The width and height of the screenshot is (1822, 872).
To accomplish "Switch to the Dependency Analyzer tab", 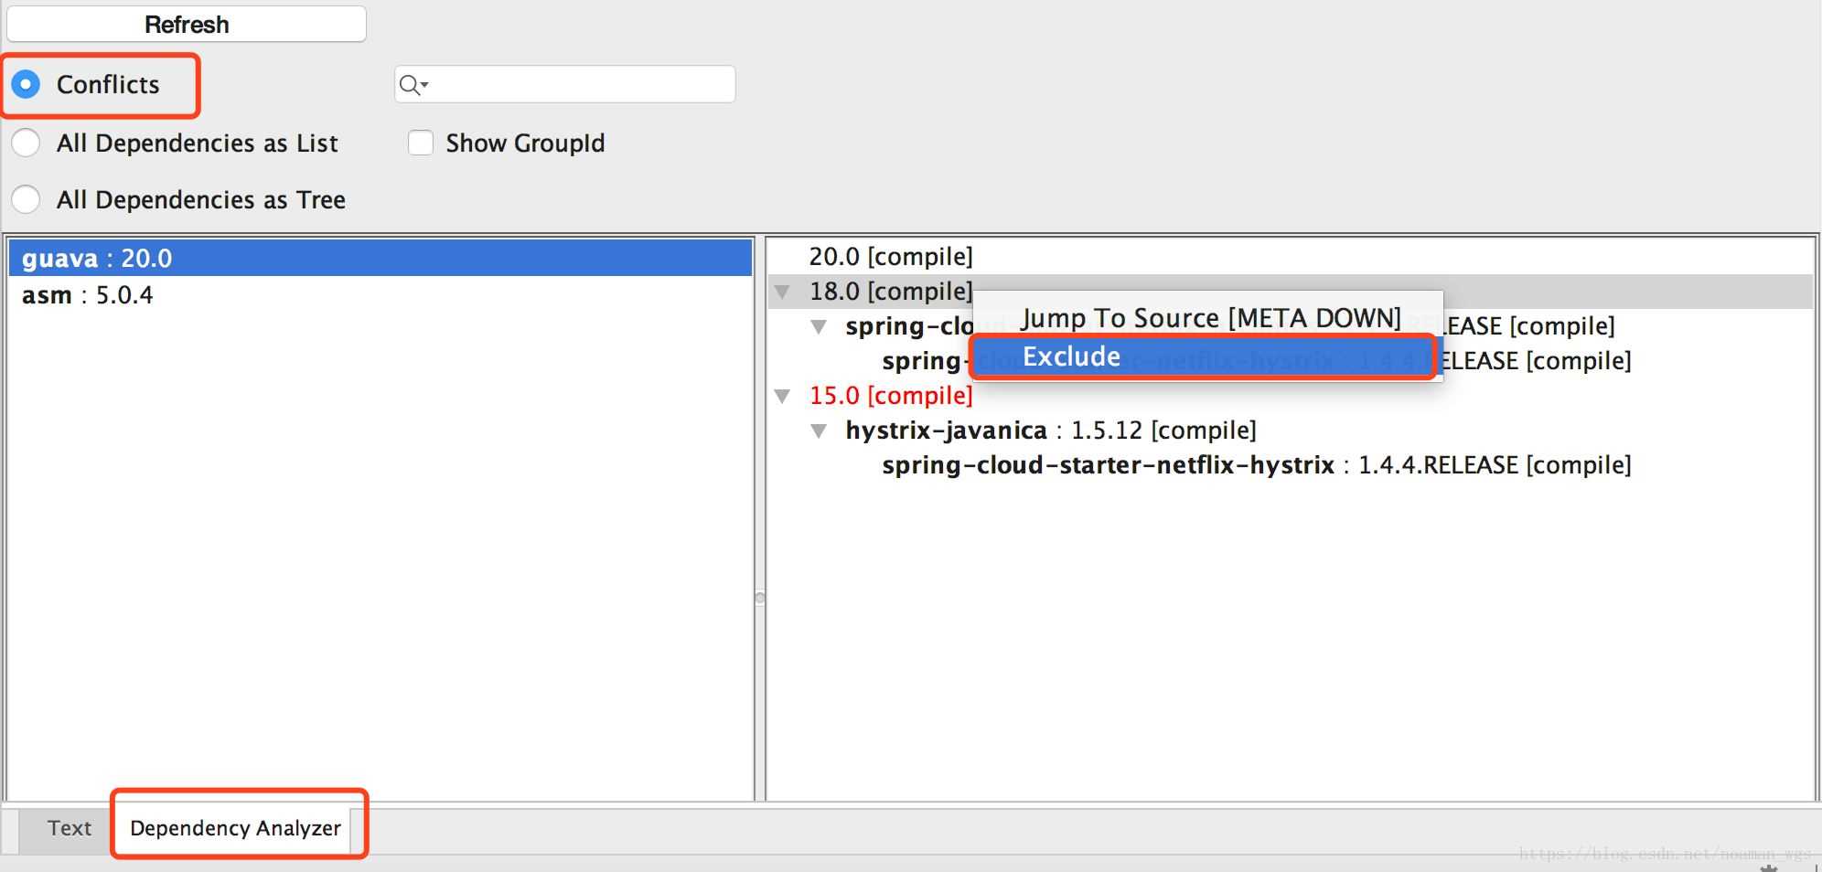I will point(235,828).
